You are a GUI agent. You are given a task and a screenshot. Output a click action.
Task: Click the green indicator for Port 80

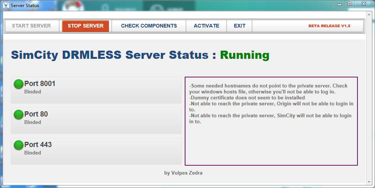[x=18, y=115]
